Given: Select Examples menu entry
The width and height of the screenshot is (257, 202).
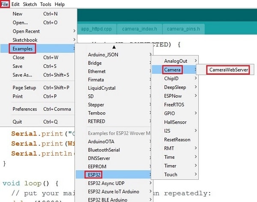Looking at the screenshot, I should point(39,48).
